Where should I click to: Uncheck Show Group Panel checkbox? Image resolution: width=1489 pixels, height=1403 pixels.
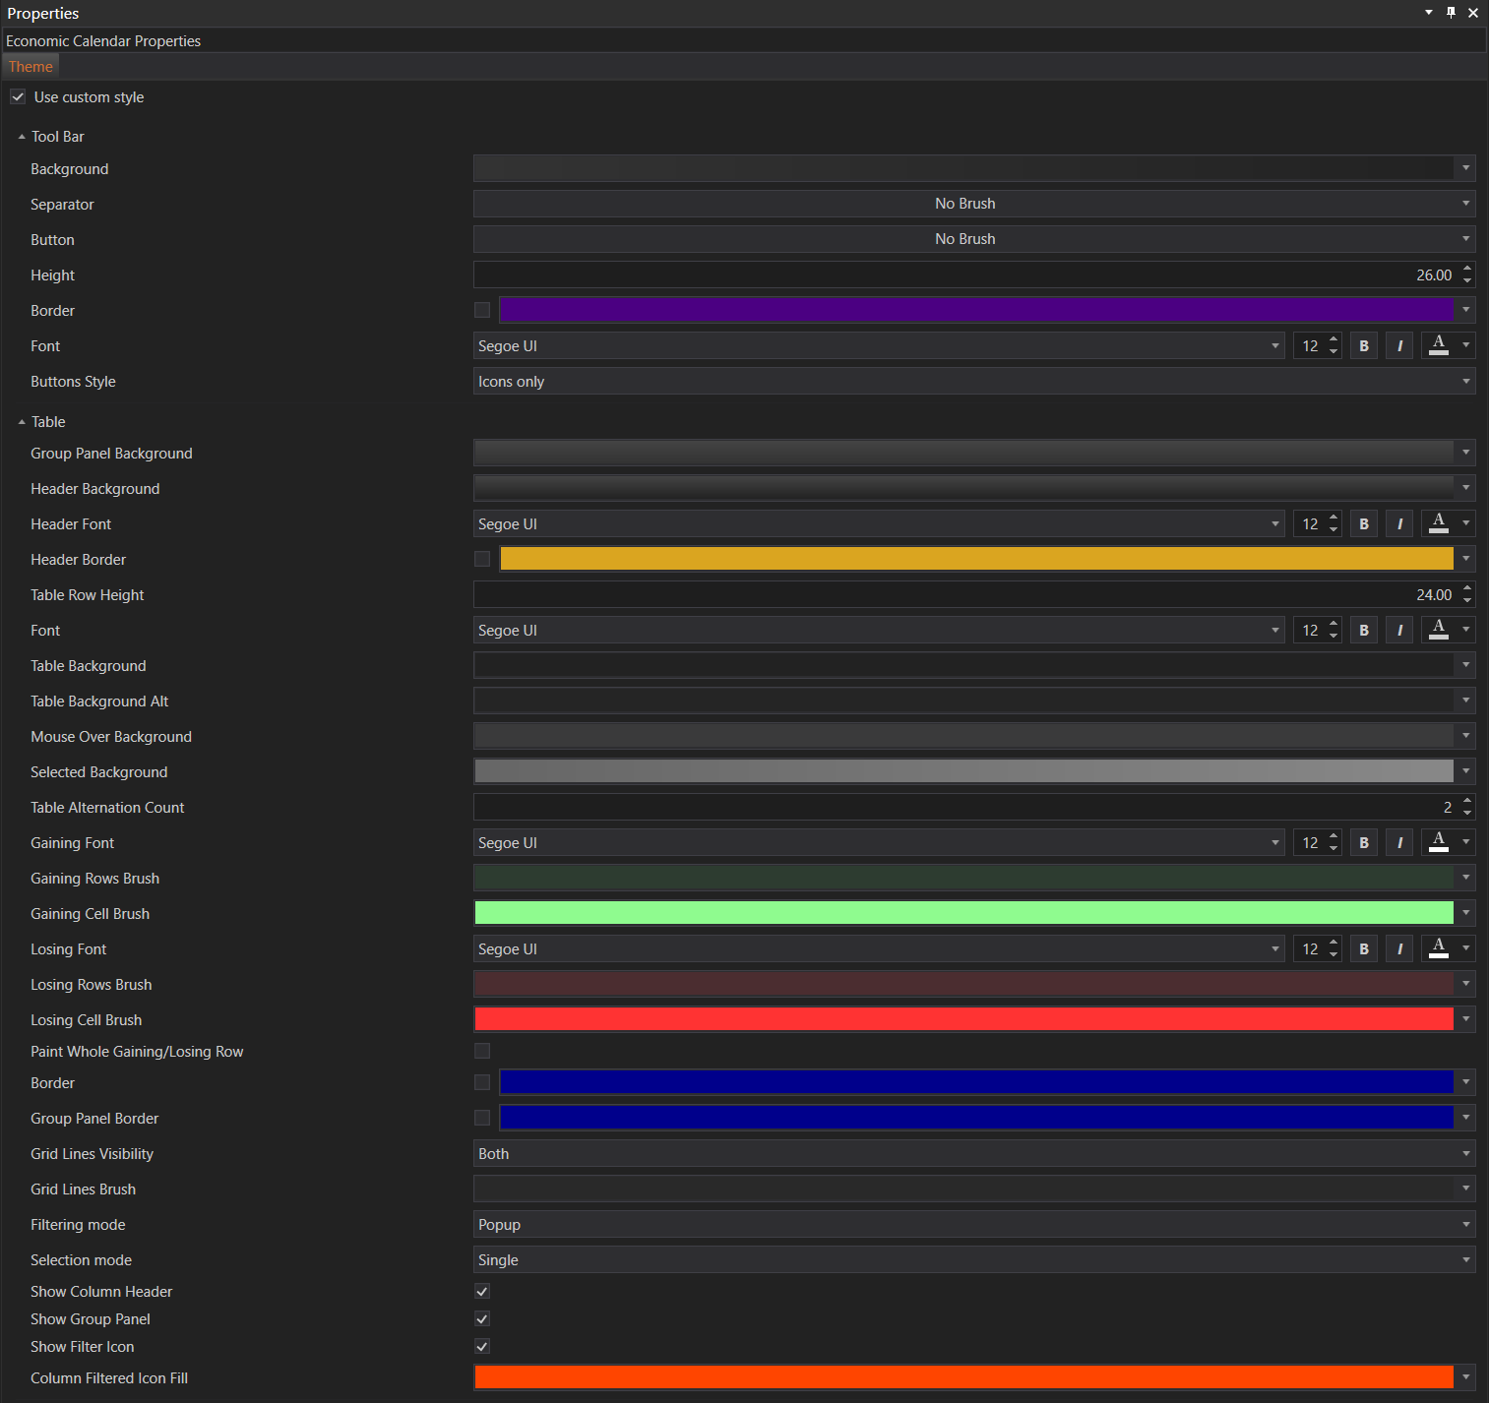[482, 1319]
